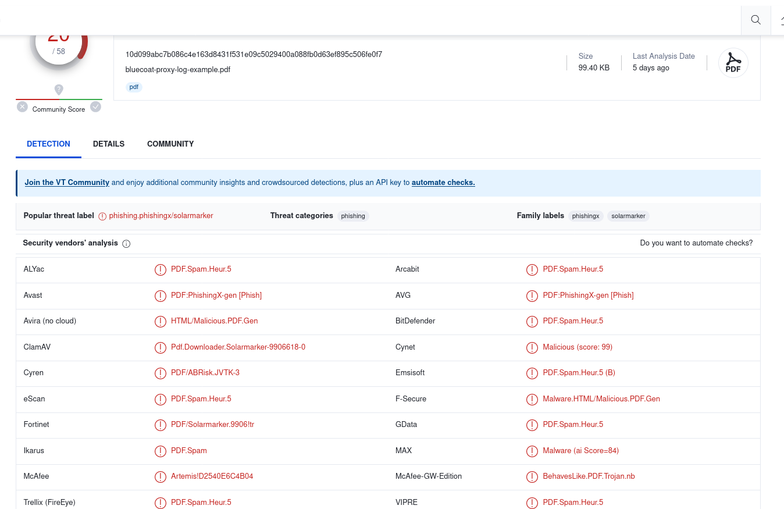Click the 99.40 KB size value
Screen dimensions: 784x509
pos(594,68)
